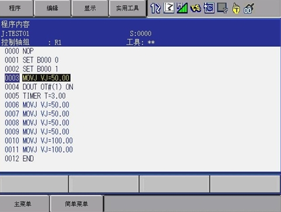Select line 0010 MOVJ VJ=100.00

click(39, 141)
